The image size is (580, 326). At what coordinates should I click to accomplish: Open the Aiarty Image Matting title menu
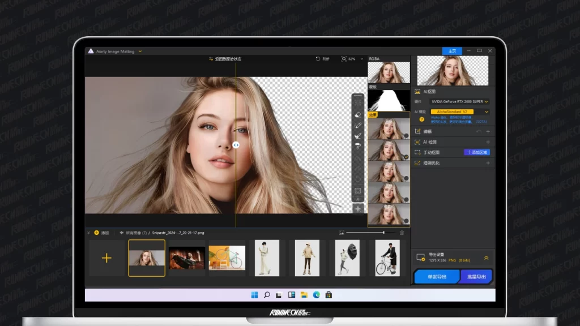click(115, 52)
